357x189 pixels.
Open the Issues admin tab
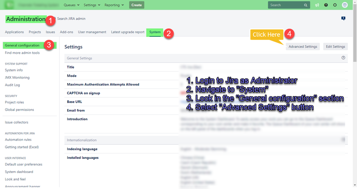tap(50, 32)
